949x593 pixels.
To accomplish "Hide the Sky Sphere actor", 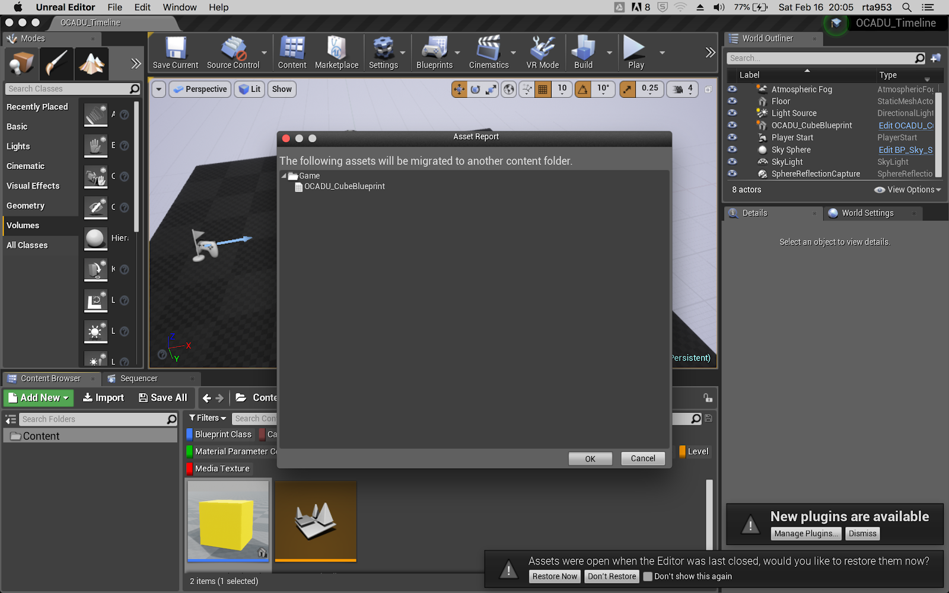I will click(733, 149).
